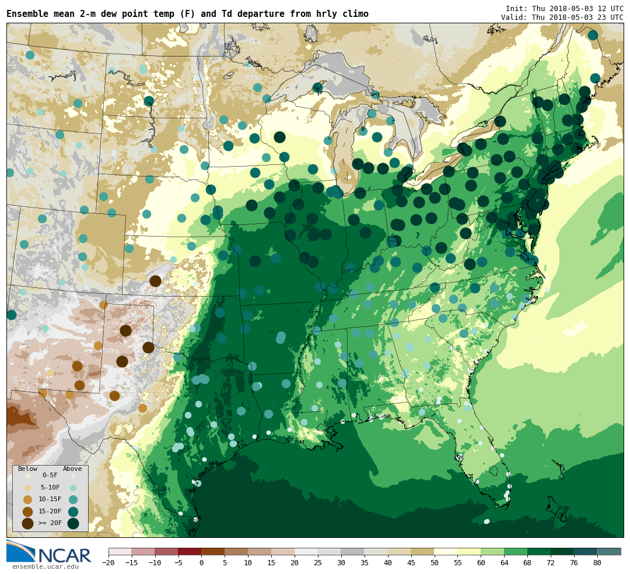Screen dimensions: 630x574
Task: Pick the 76 to 80 colorbar swatch
Action: coord(586,552)
